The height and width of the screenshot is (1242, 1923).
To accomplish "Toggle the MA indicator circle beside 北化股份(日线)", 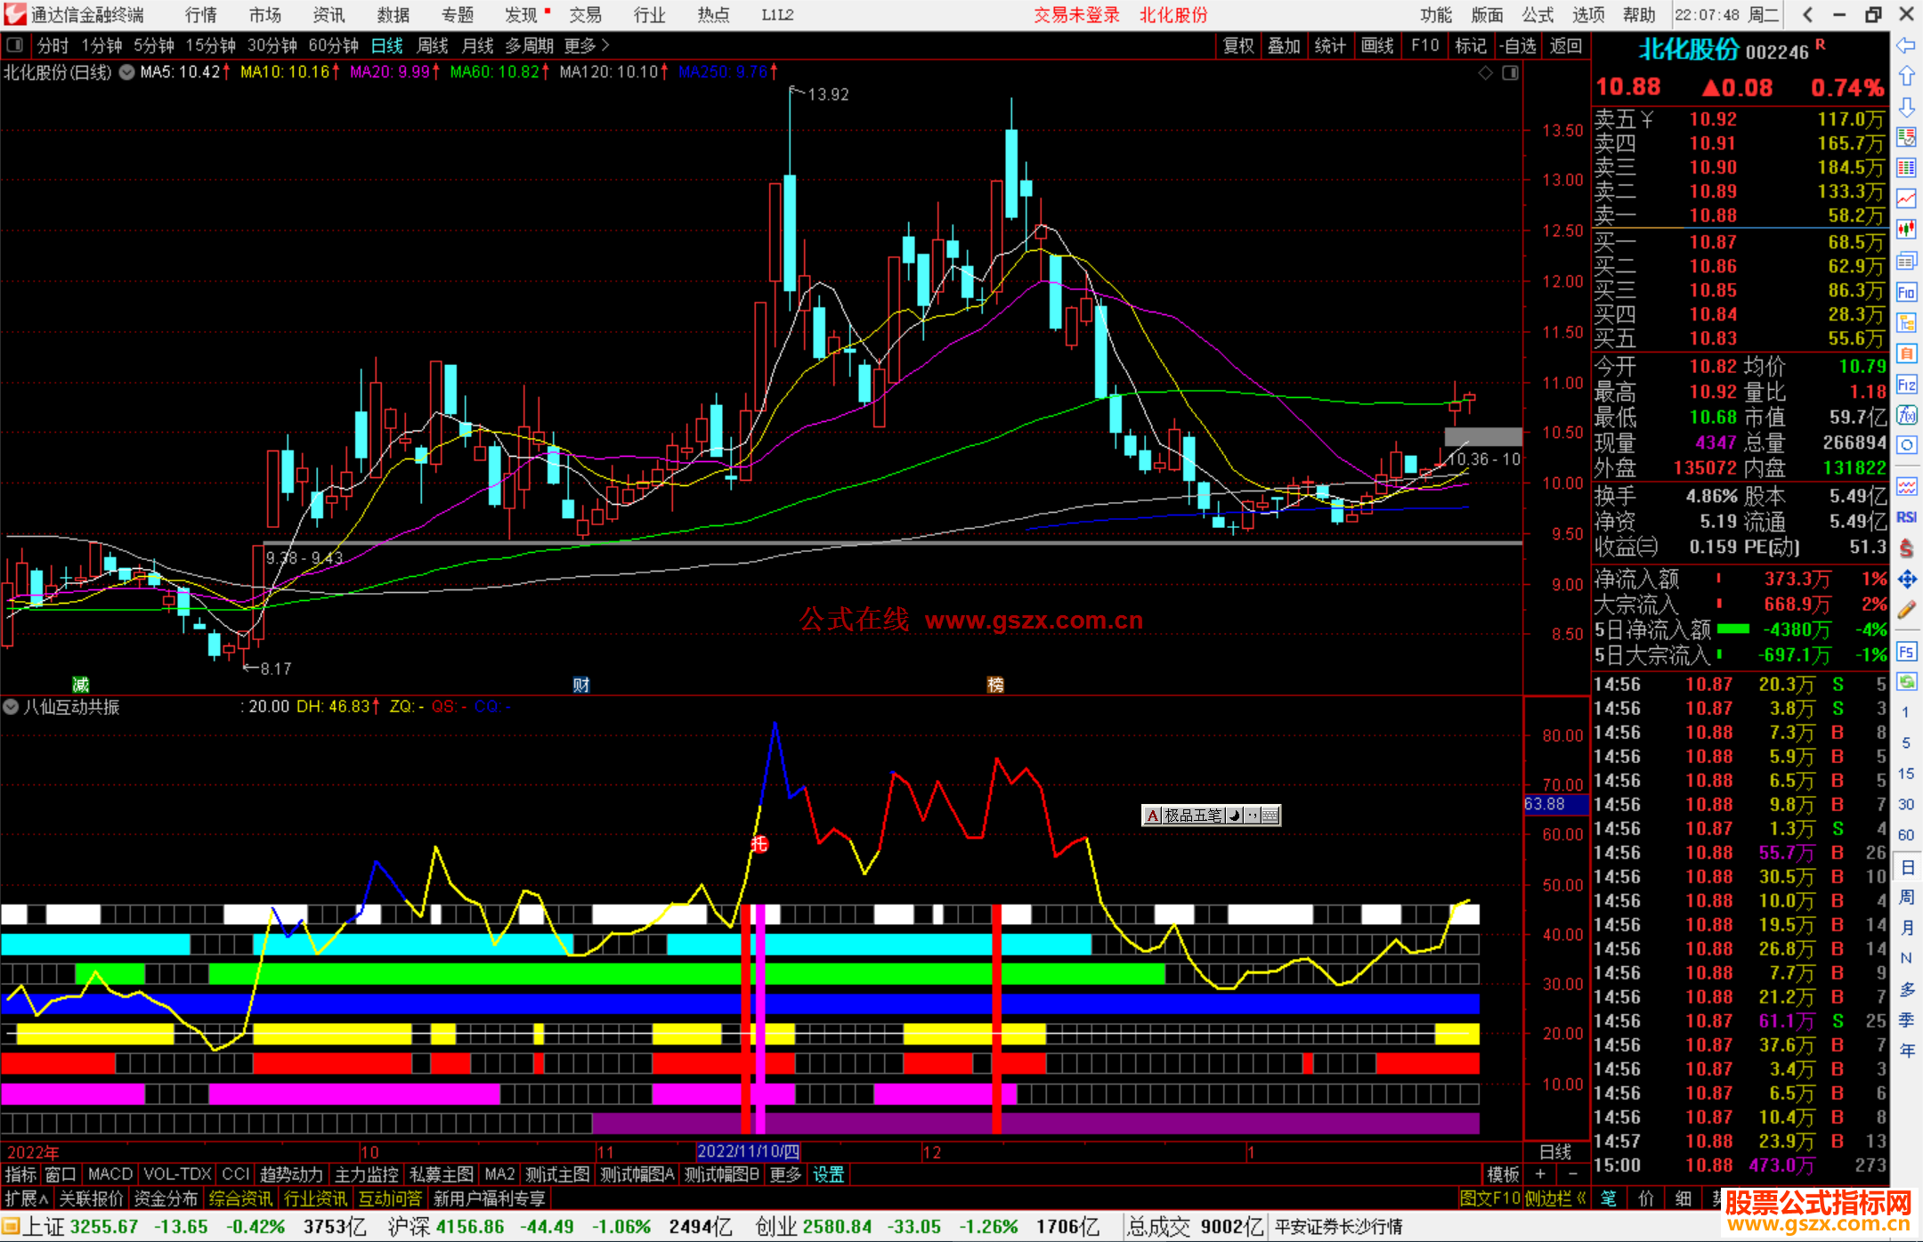I will 127,72.
